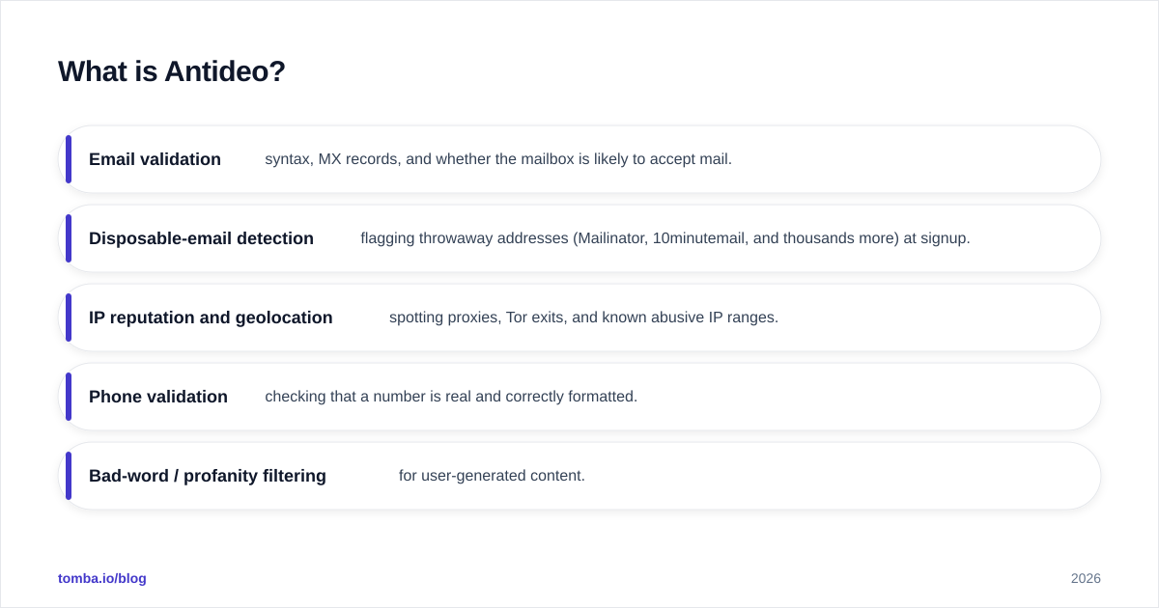The height and width of the screenshot is (608, 1159).
Task: Click the text about numbers being correctly formatted
Action: [451, 397]
